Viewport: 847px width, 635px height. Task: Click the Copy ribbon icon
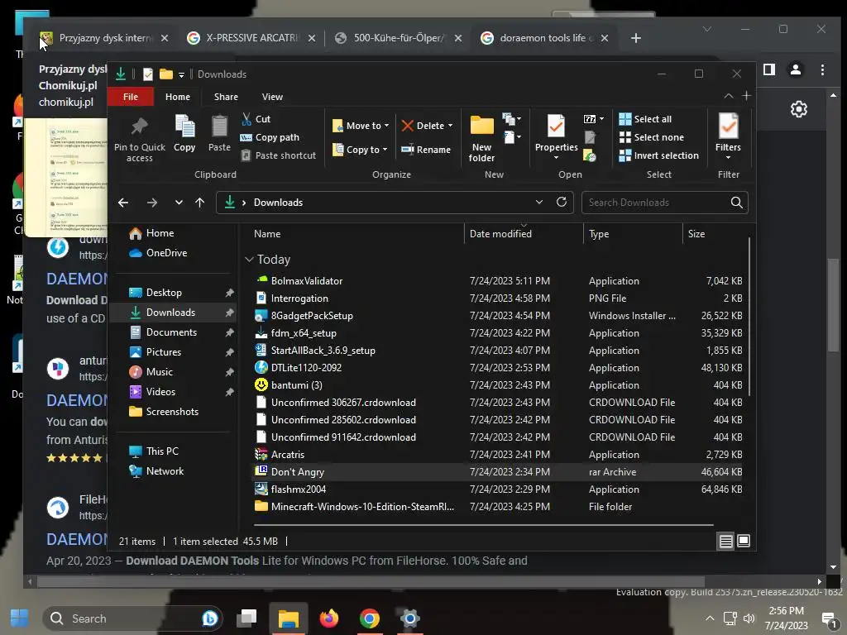[184, 133]
